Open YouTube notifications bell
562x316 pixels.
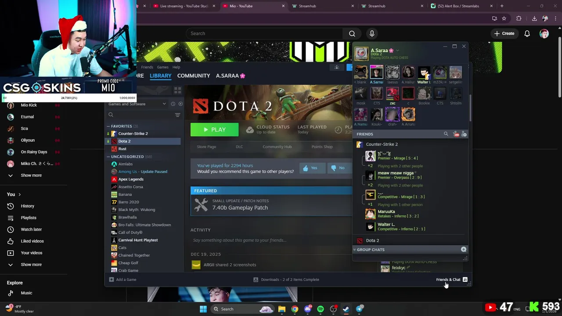(527, 33)
